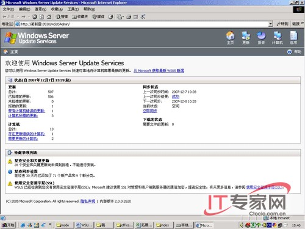The height and width of the screenshot is (229, 305).
Task: Click the IE Home toolbar icon
Action: coord(49,16)
